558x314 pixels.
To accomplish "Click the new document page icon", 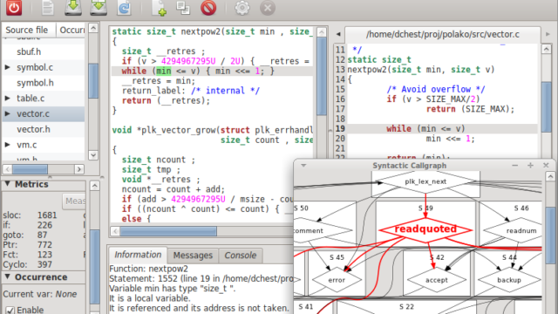I will [47, 8].
